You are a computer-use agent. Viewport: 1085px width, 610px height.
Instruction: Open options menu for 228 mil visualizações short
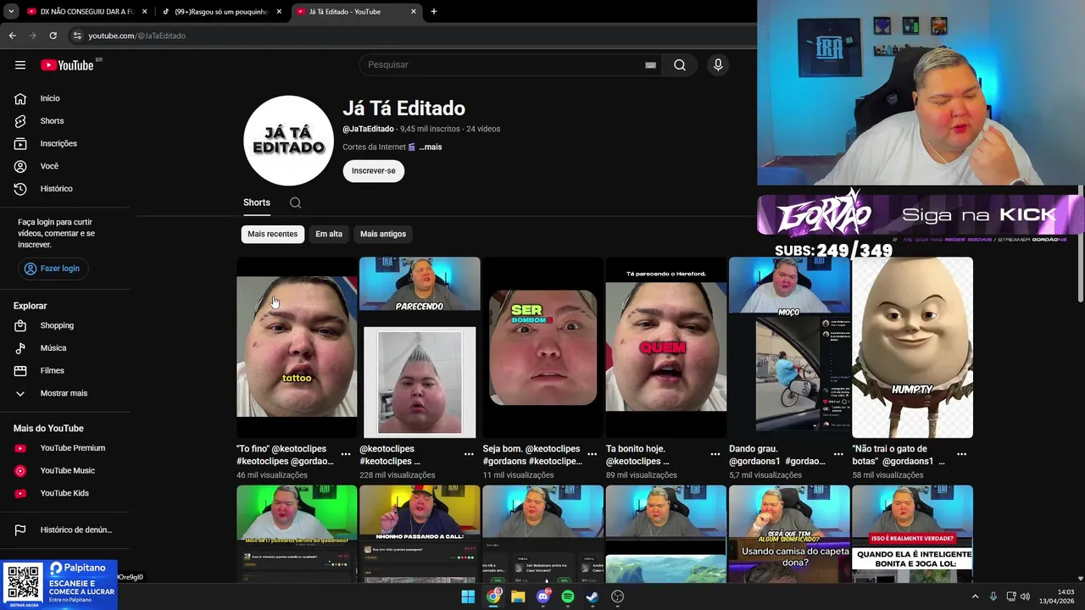tap(469, 454)
